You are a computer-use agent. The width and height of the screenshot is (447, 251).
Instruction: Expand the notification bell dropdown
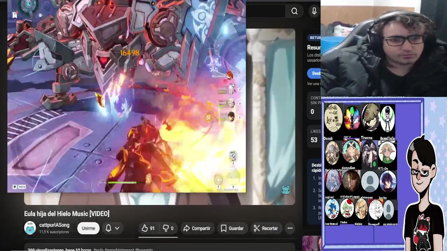coord(113,228)
